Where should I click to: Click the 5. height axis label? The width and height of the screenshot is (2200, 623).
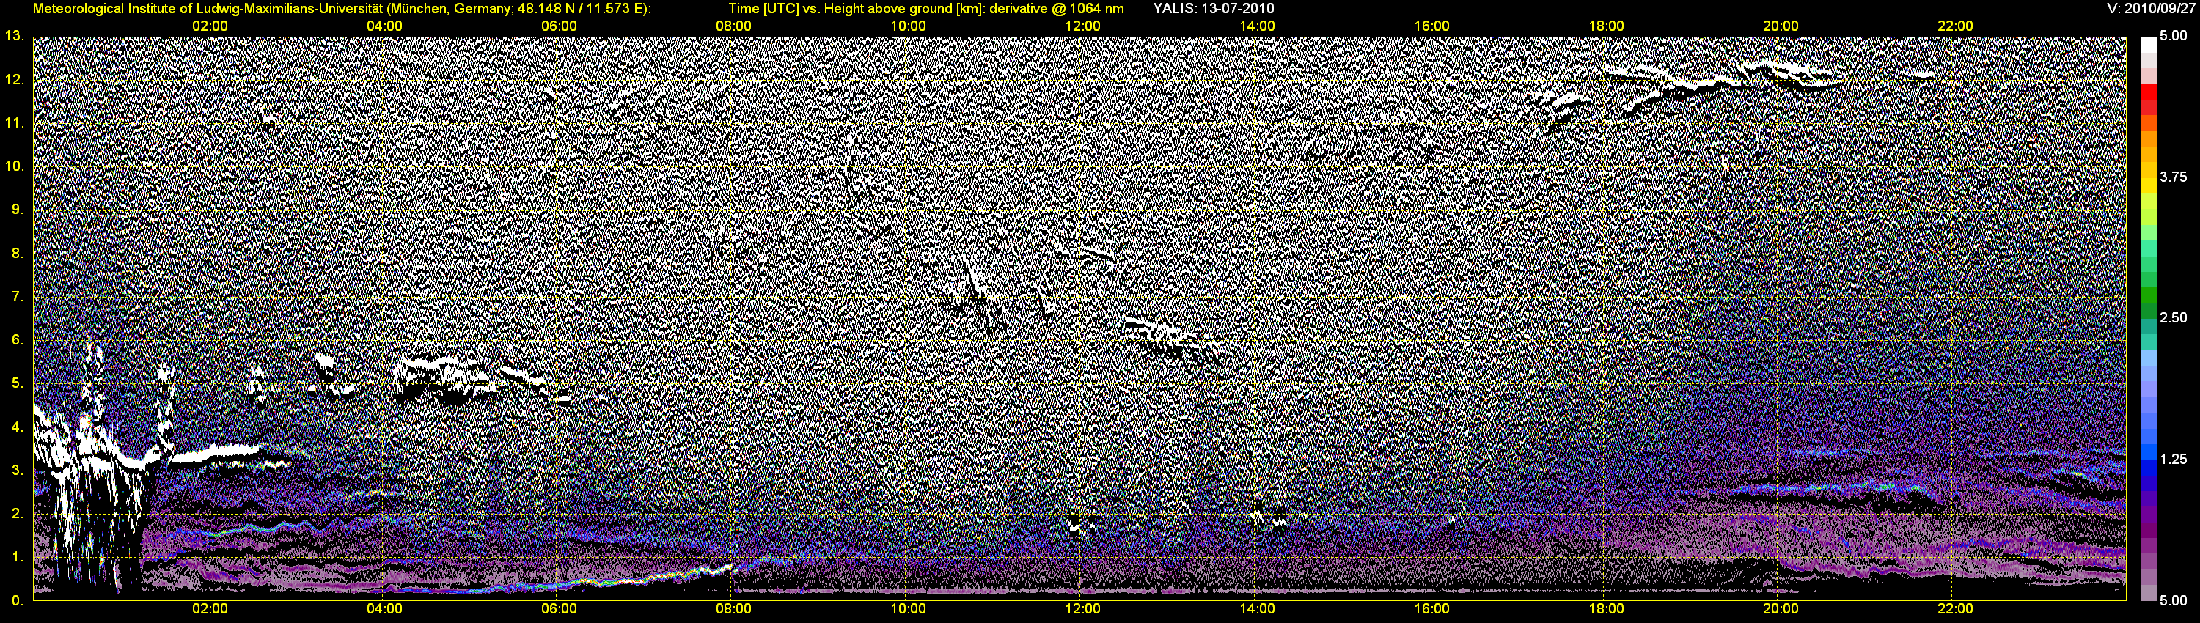pyautogui.click(x=19, y=383)
